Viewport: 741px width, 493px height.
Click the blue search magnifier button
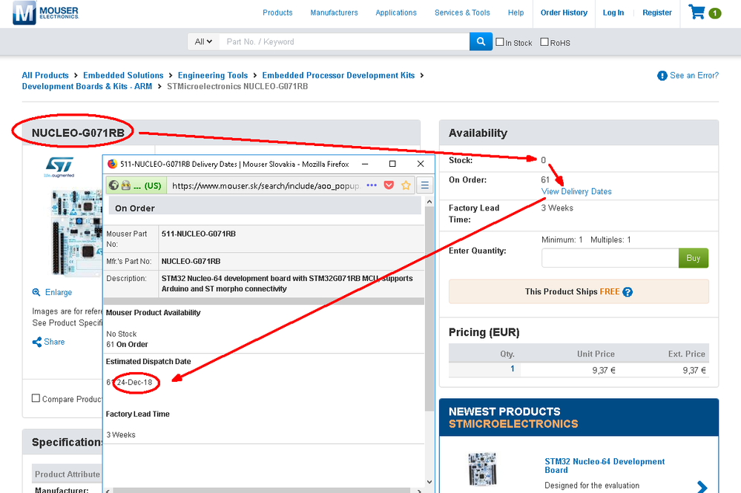481,42
